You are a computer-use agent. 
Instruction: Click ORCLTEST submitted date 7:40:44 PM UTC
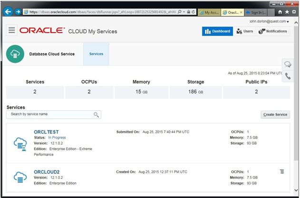165,132
